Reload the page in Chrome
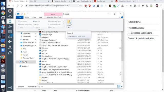 [17, 6]
